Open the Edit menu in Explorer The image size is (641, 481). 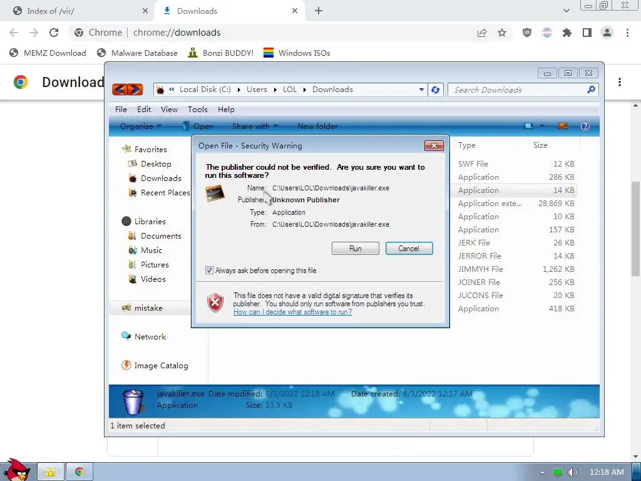click(x=144, y=109)
